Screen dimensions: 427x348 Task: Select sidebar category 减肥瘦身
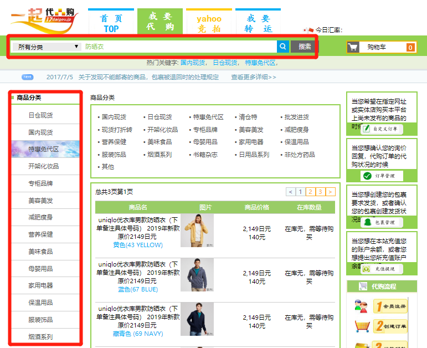point(45,217)
